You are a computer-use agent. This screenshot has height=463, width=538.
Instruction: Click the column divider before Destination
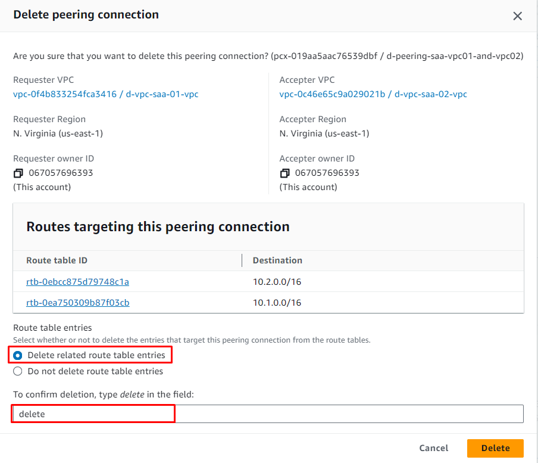pos(242,260)
